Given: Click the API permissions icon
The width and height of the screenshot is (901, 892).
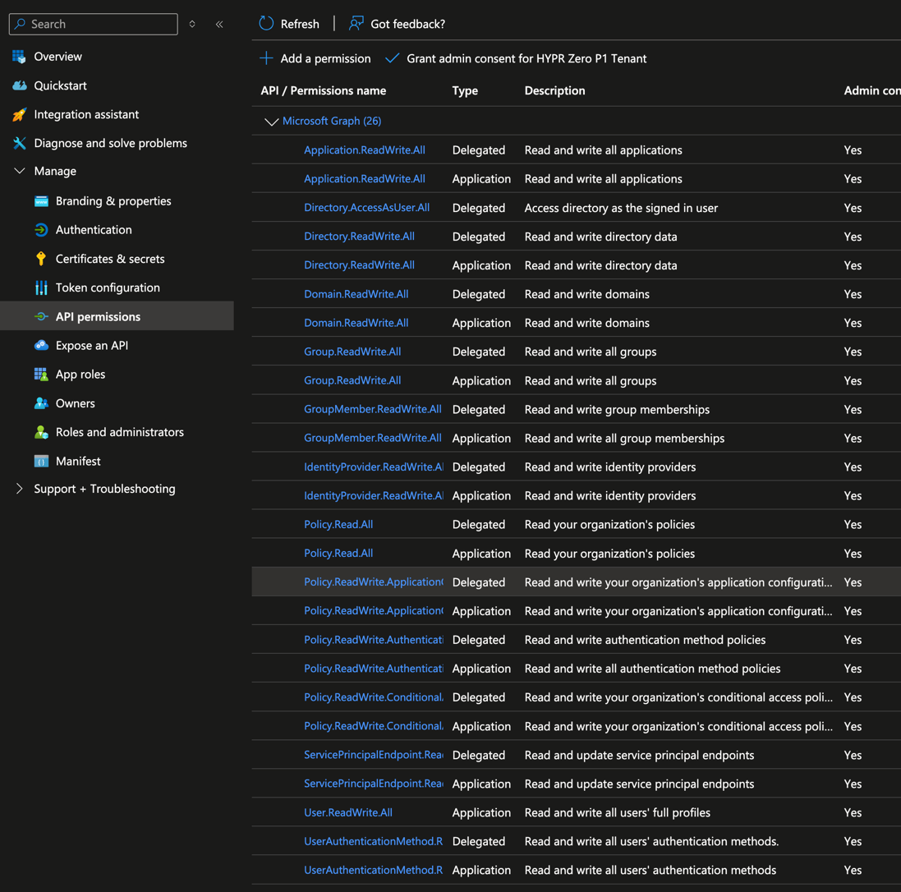Looking at the screenshot, I should click(x=41, y=317).
